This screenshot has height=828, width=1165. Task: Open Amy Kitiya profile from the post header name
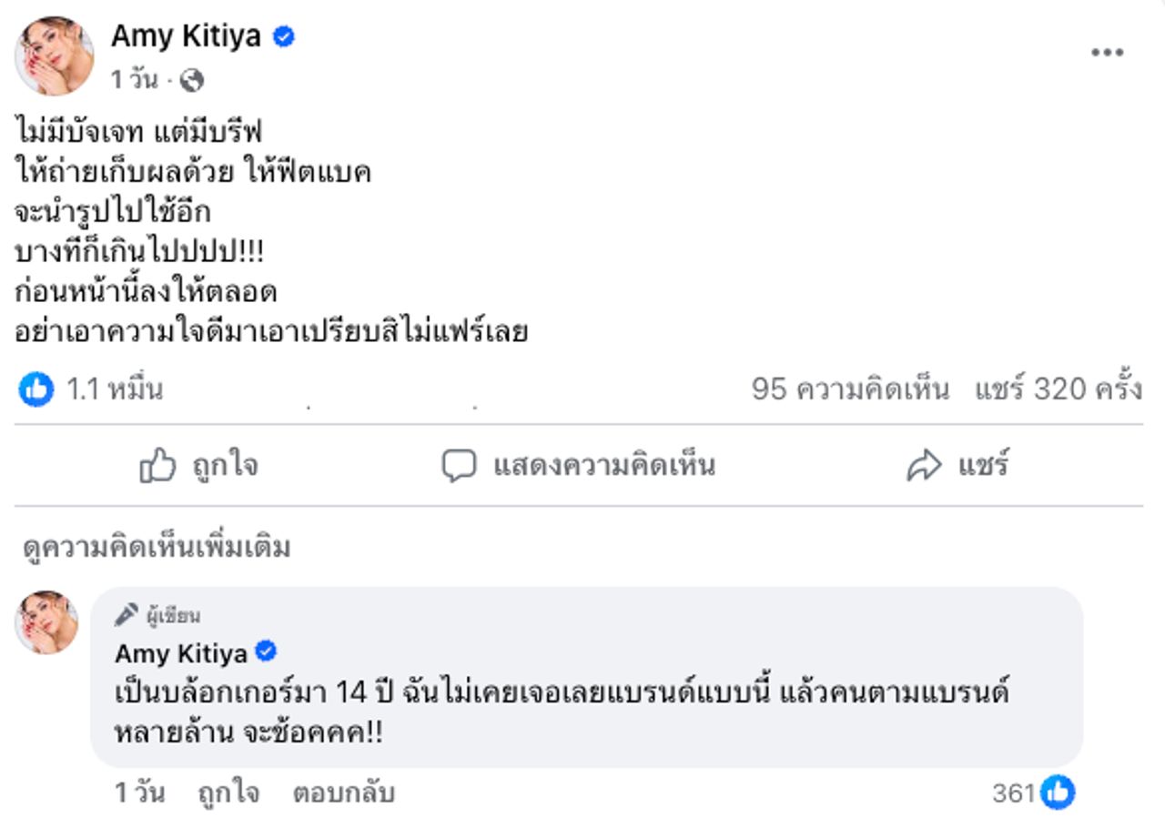pos(186,36)
